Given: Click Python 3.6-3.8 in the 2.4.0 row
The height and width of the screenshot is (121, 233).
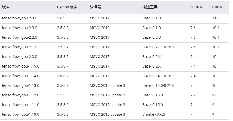Looking at the screenshot, I should coord(63,18).
